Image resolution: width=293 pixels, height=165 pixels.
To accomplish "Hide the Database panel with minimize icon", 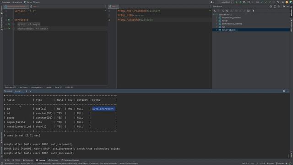I will [288, 6].
